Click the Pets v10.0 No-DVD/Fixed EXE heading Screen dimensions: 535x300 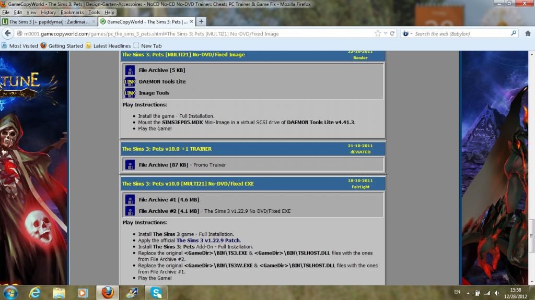tap(188, 184)
